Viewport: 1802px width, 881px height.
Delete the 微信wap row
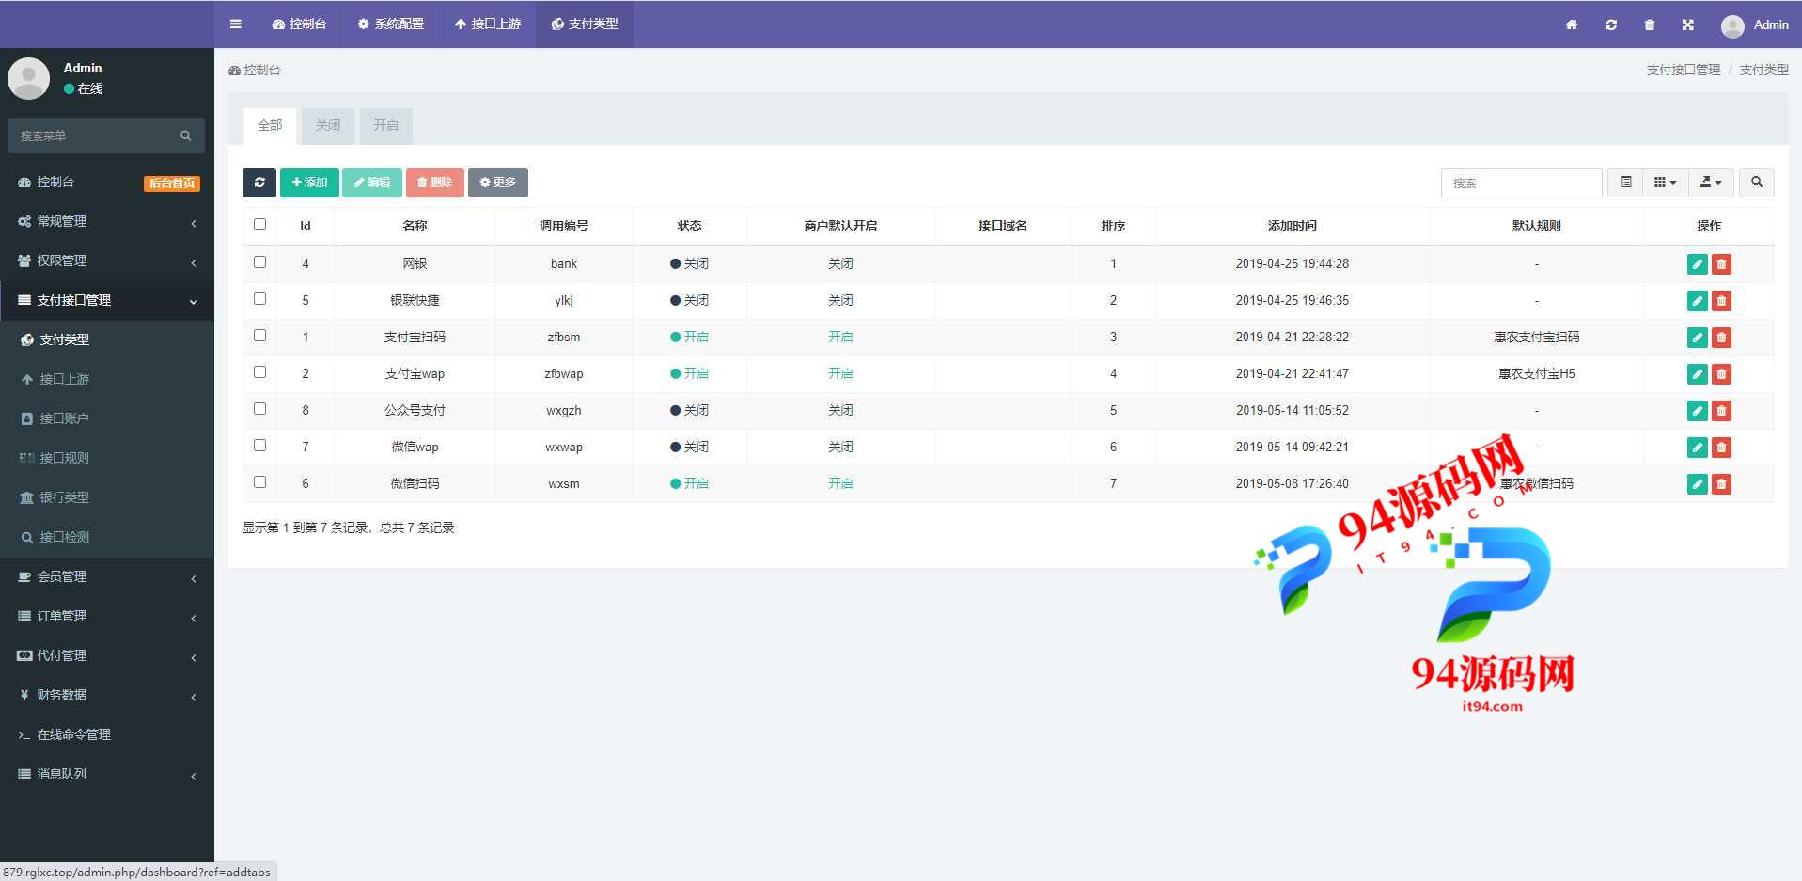(1721, 448)
